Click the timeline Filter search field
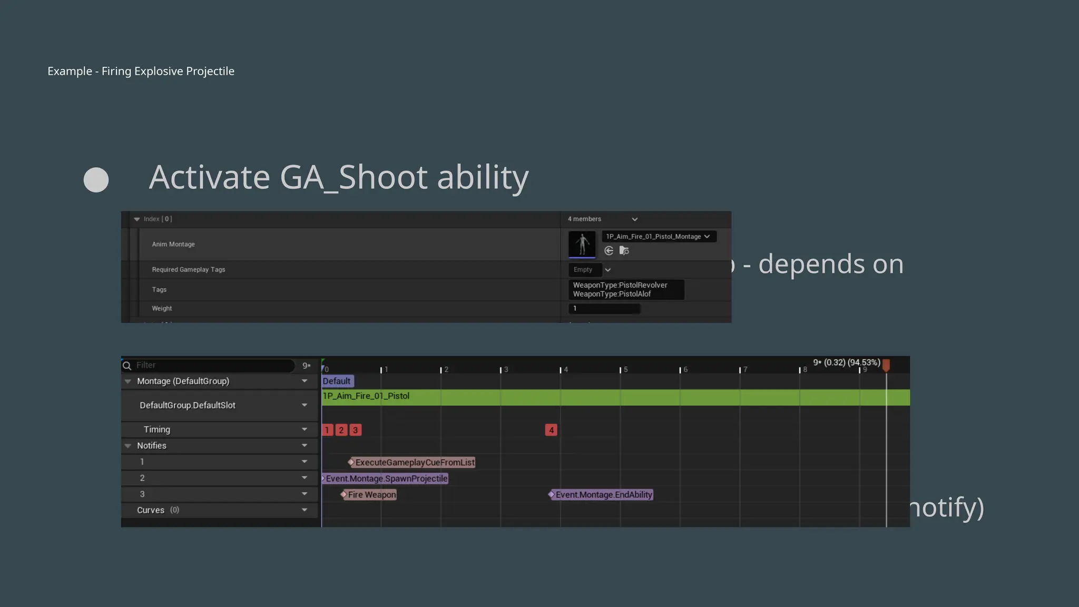The width and height of the screenshot is (1079, 607). (208, 365)
